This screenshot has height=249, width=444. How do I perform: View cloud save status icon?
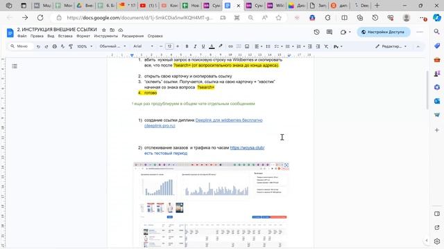120,30
